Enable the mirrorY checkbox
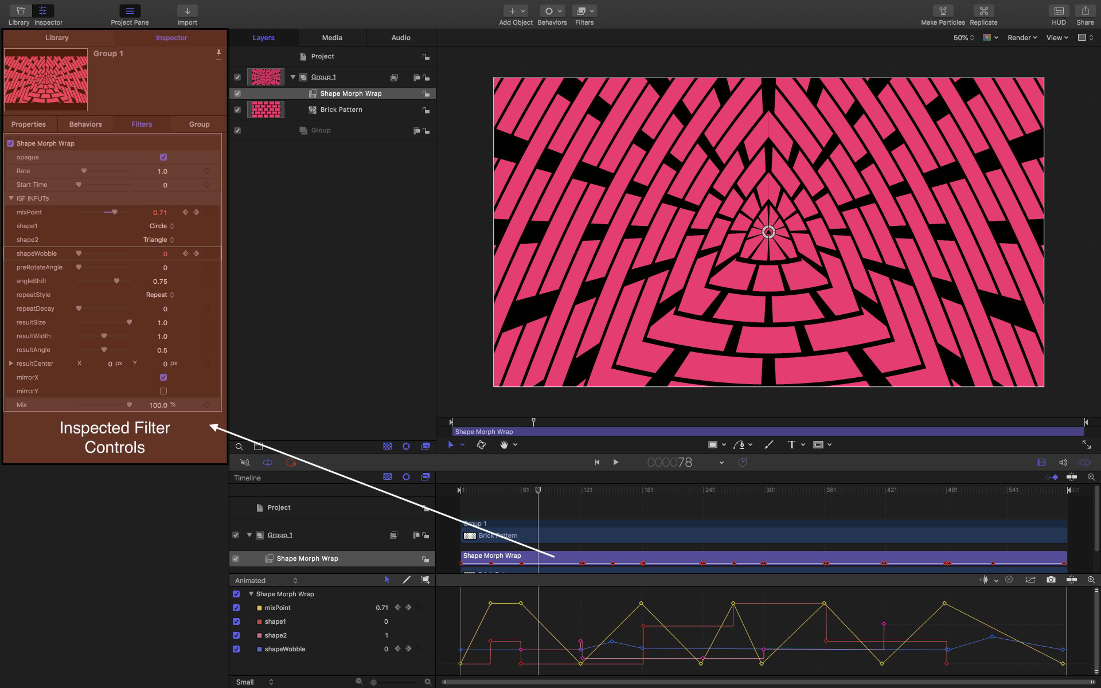This screenshot has height=688, width=1101. pos(163,391)
